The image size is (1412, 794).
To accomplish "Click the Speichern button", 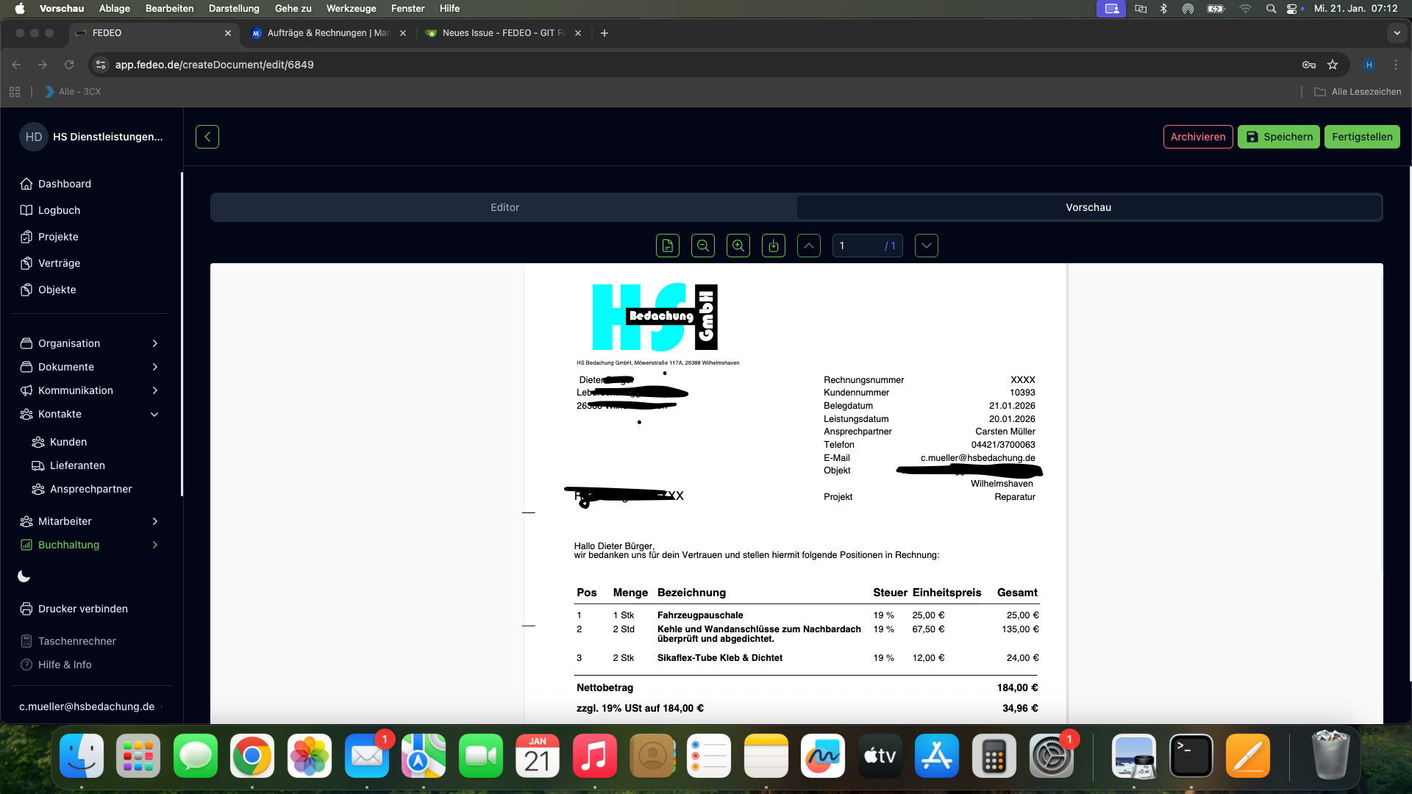I will (1279, 137).
